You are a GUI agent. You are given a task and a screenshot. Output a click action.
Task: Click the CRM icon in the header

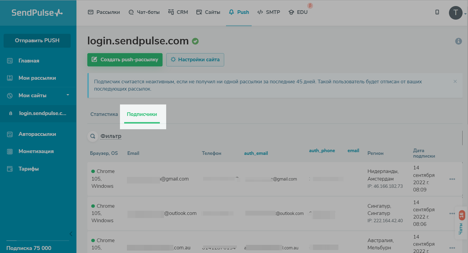tap(171, 12)
